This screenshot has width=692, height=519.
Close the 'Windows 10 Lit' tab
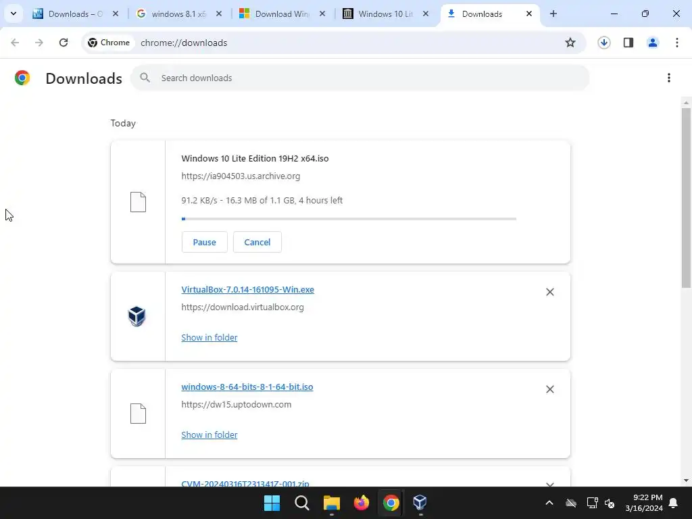click(426, 14)
